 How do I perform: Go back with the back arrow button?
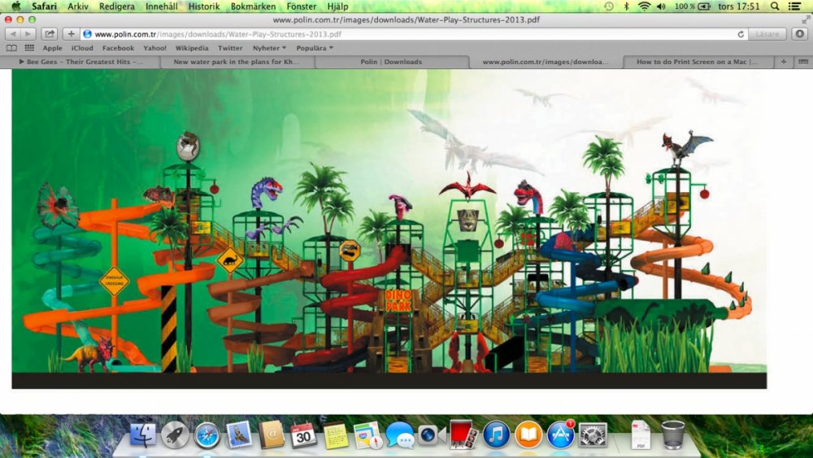tap(12, 34)
